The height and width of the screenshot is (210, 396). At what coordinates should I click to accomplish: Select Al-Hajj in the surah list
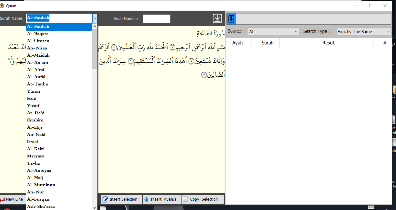pyautogui.click(x=59, y=178)
